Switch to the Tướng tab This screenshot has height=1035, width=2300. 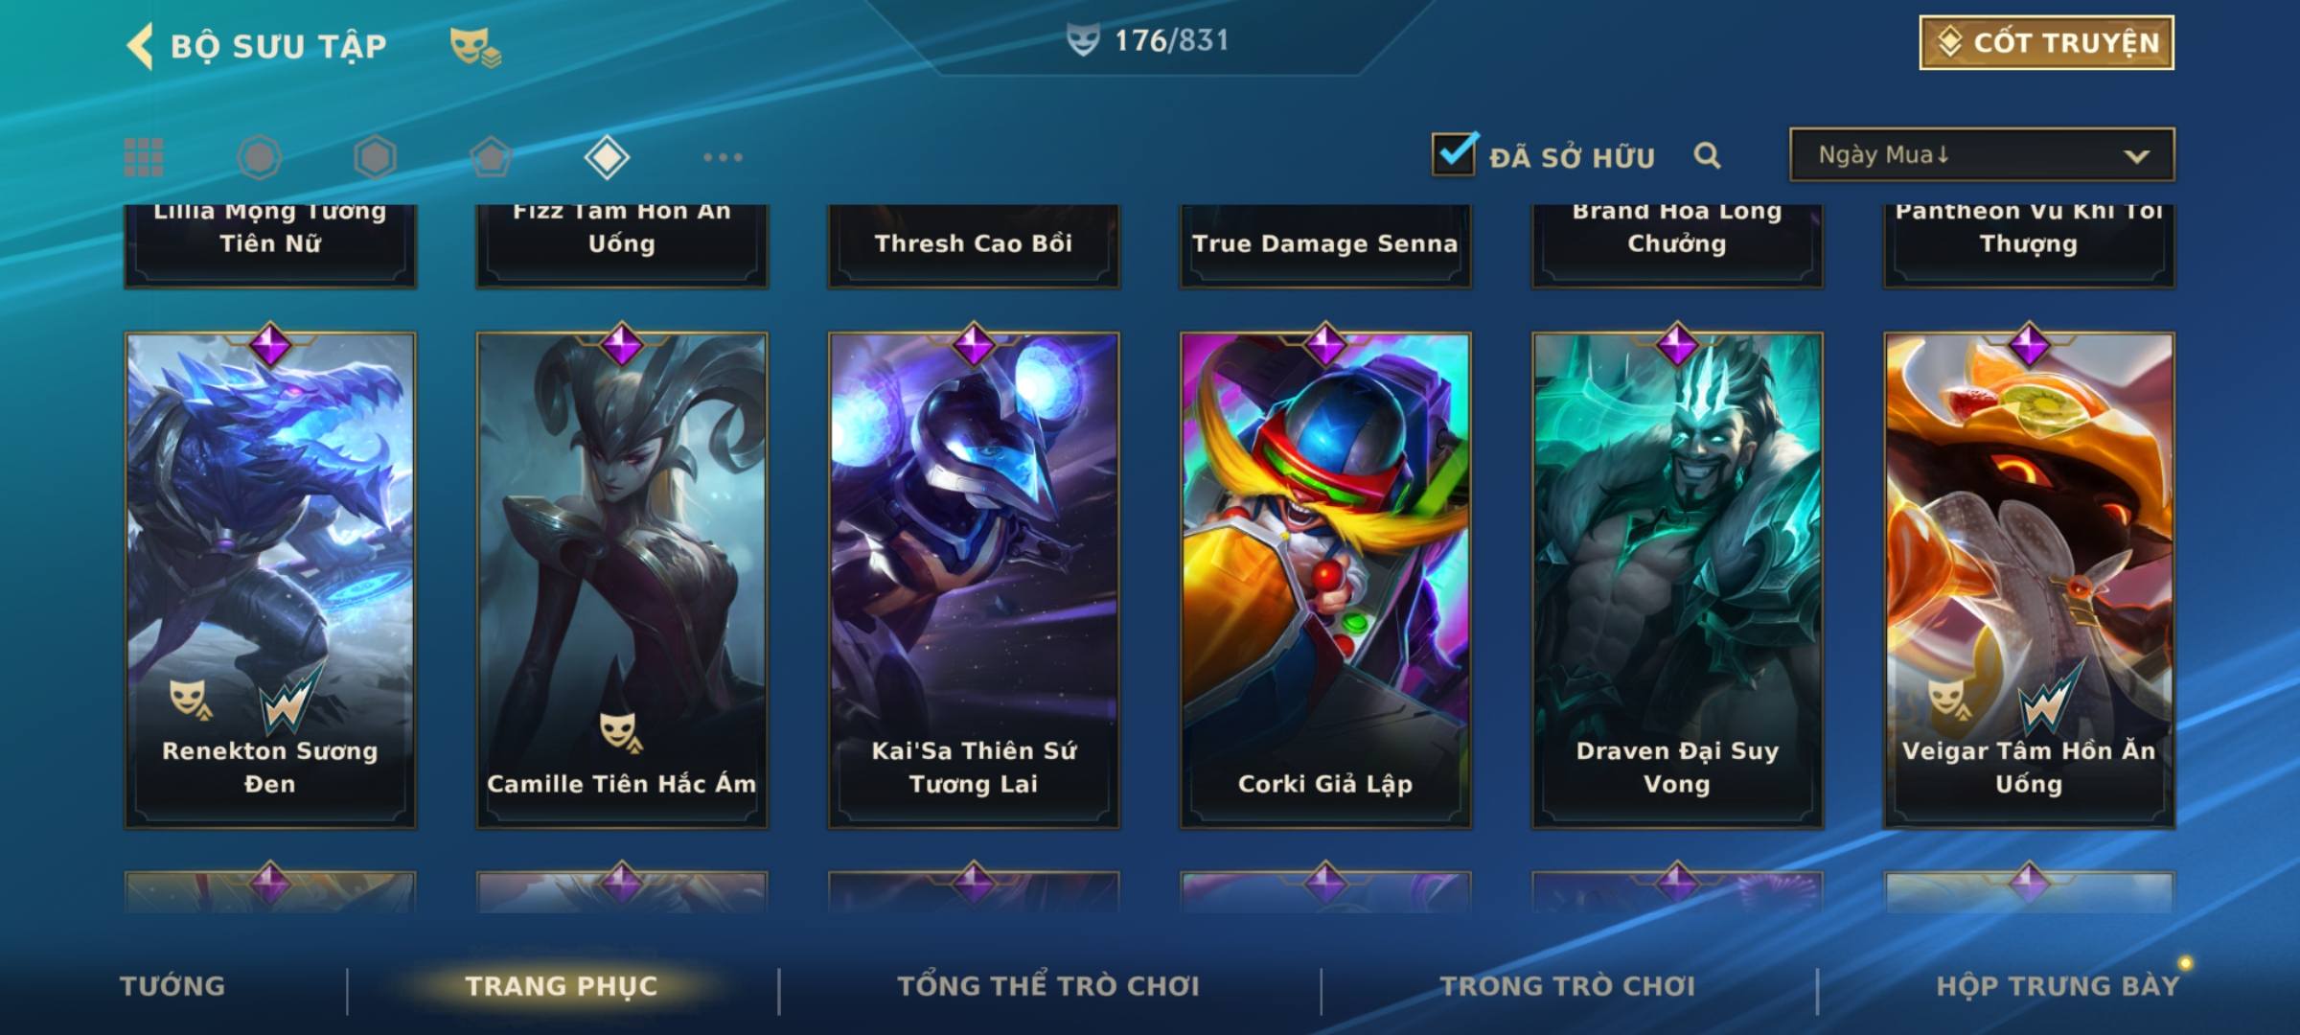click(172, 986)
